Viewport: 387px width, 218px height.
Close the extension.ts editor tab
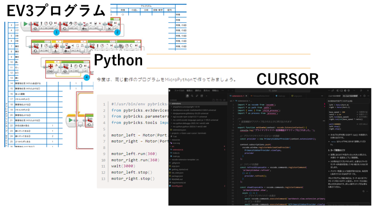pyautogui.click(x=246, y=97)
